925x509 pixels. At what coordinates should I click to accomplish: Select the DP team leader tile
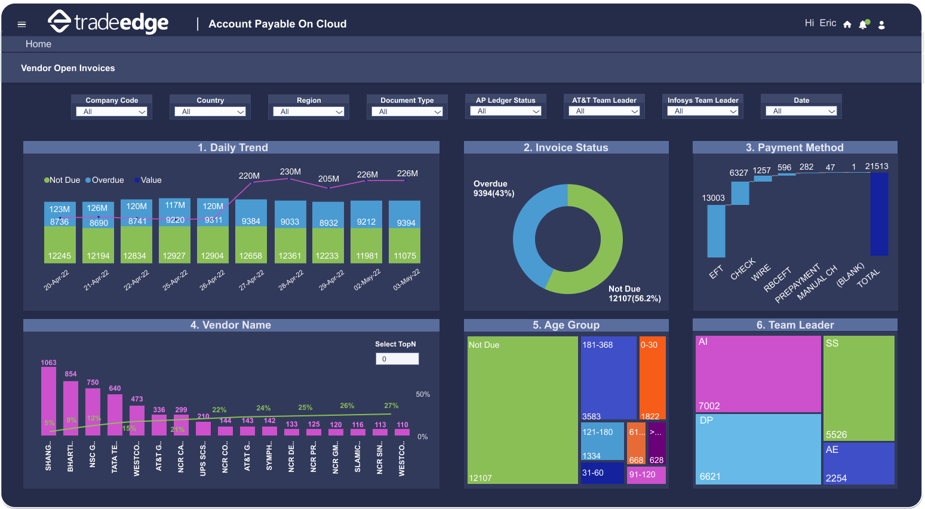[x=758, y=449]
